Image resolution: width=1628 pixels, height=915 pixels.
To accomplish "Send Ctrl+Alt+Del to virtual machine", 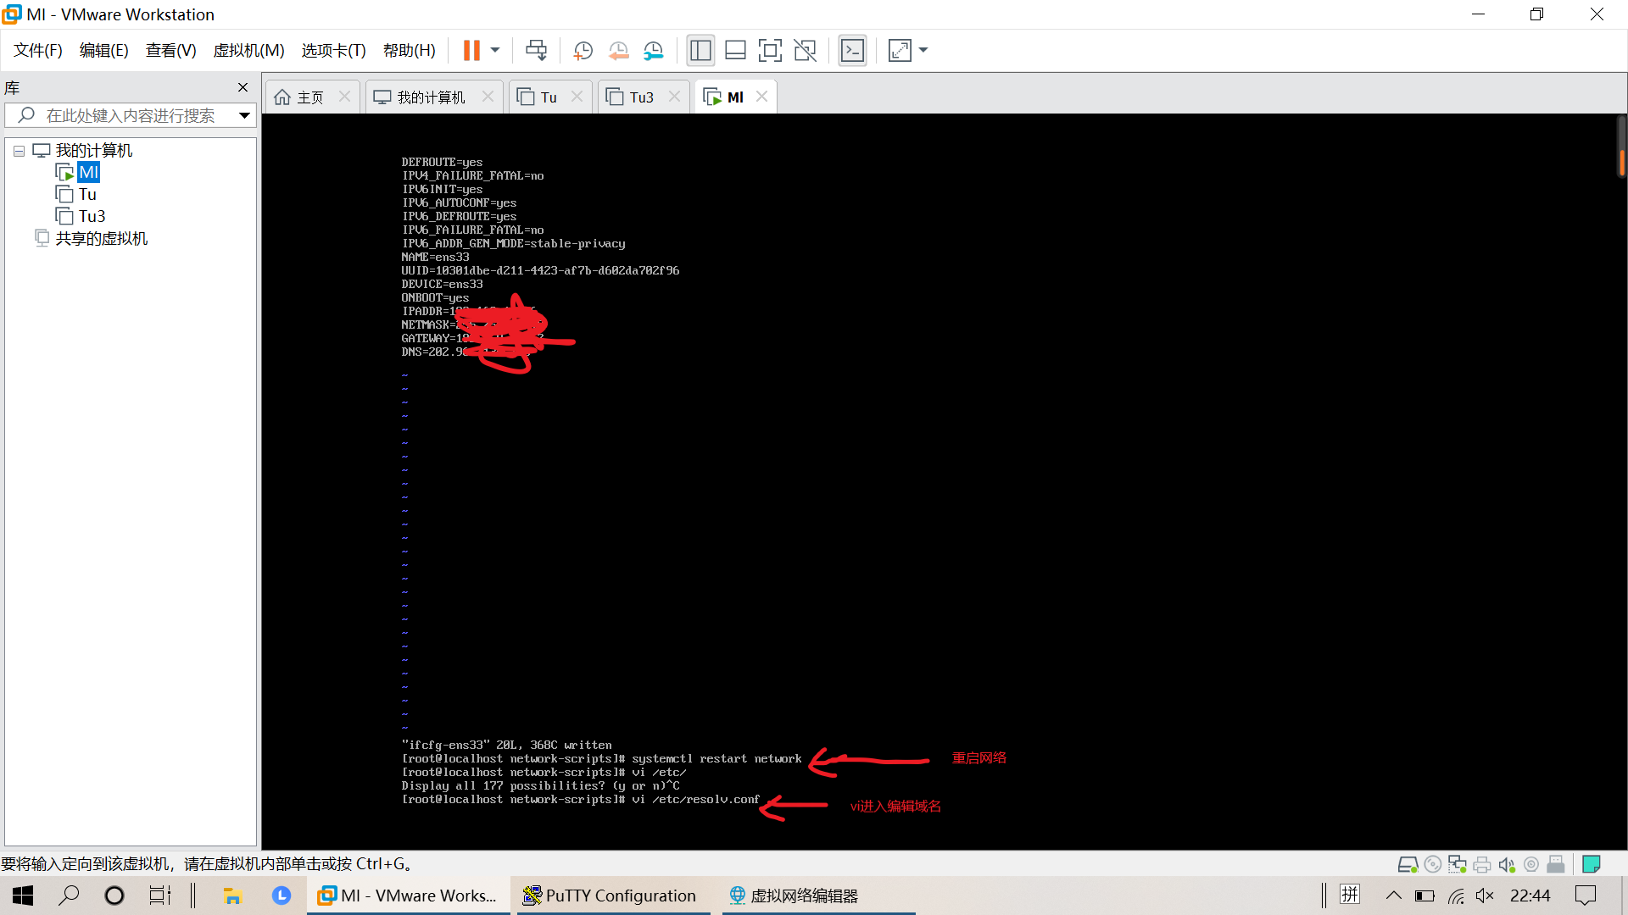I will click(536, 51).
